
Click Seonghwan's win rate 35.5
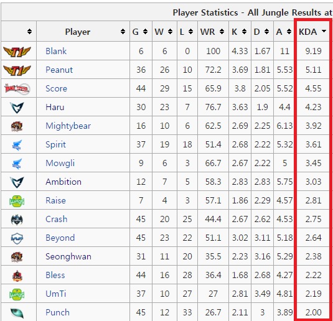point(213,257)
